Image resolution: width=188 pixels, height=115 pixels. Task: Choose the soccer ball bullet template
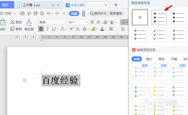pyautogui.click(x=178, y=91)
